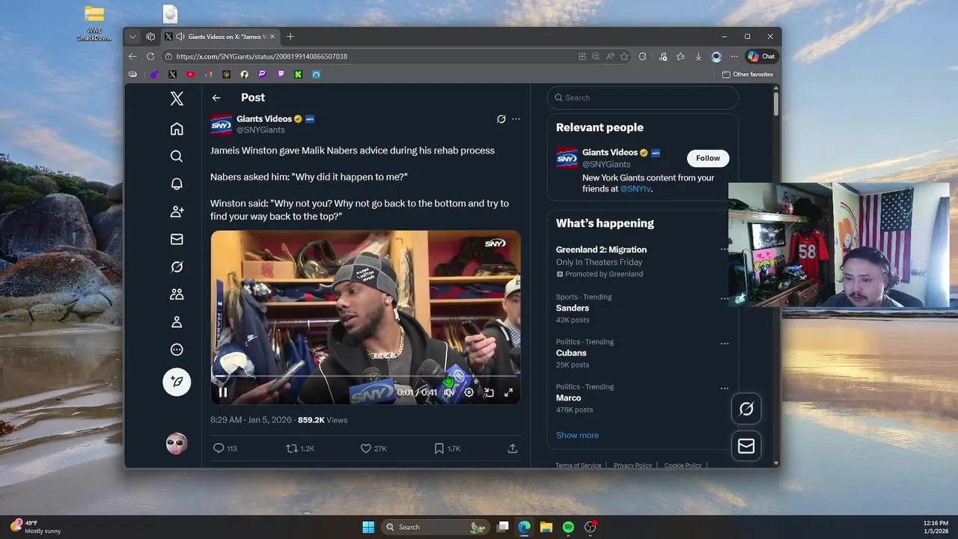Reply to the post (113 comments)
The height and width of the screenshot is (539, 958).
pos(225,448)
